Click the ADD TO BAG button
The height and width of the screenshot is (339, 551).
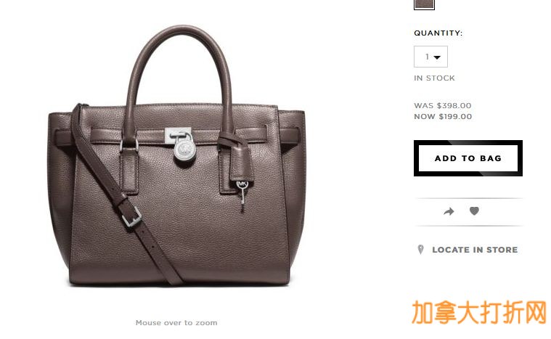click(468, 158)
